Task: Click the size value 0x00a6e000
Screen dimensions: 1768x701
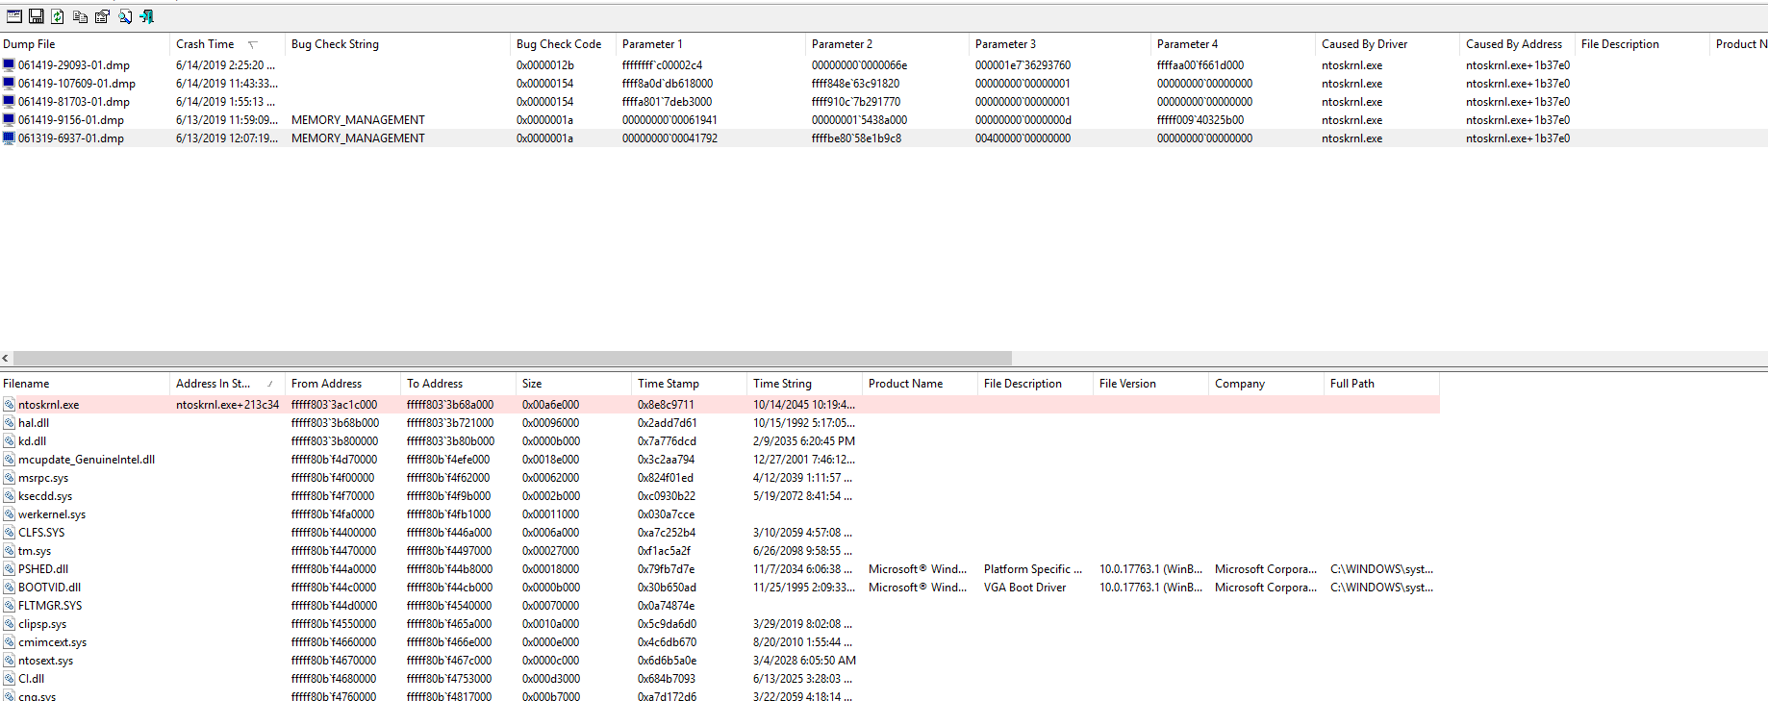Action: [x=550, y=405]
